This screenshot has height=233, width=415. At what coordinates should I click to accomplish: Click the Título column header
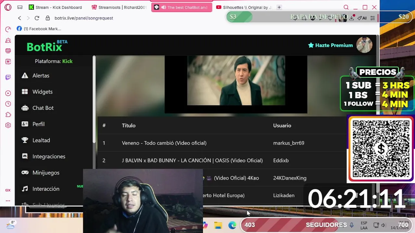(129, 126)
